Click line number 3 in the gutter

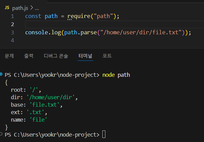click(13, 33)
